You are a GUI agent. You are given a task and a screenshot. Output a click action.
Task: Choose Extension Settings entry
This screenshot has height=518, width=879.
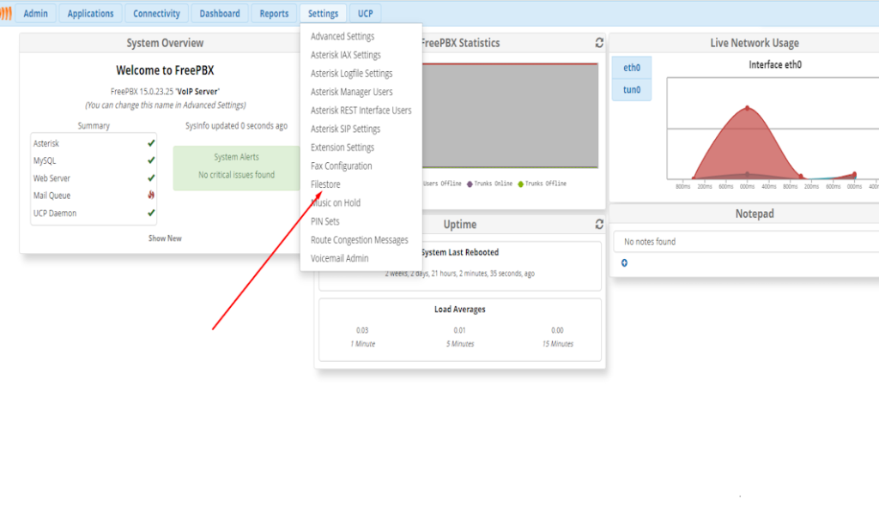pyautogui.click(x=343, y=148)
